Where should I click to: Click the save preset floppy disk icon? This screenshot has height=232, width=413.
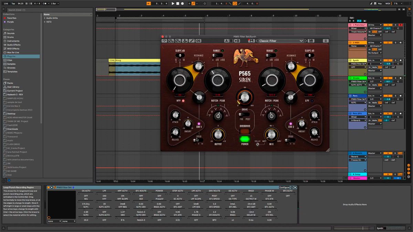pyautogui.click(x=311, y=41)
